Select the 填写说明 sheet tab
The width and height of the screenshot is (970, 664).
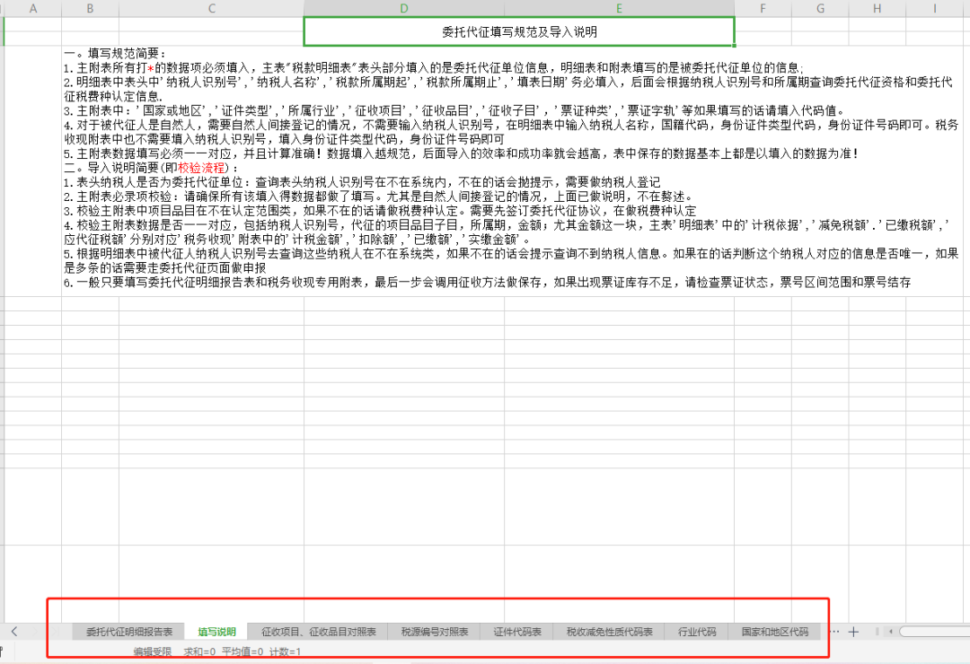click(x=216, y=632)
